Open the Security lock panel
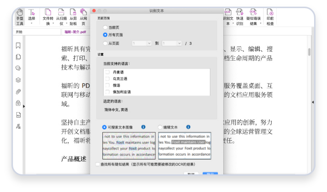This screenshot has width=327, height=192. [18, 103]
